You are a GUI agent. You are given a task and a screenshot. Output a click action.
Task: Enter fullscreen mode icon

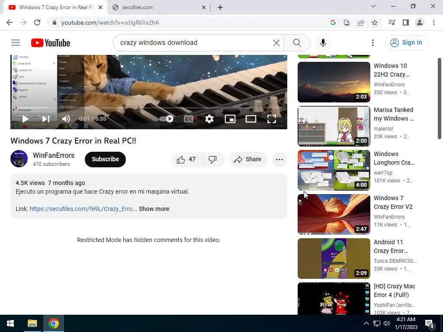272,119
